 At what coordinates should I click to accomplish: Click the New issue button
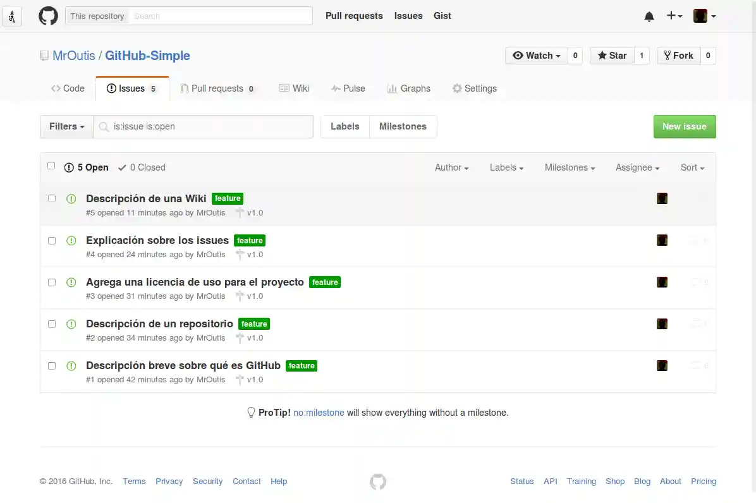click(685, 126)
